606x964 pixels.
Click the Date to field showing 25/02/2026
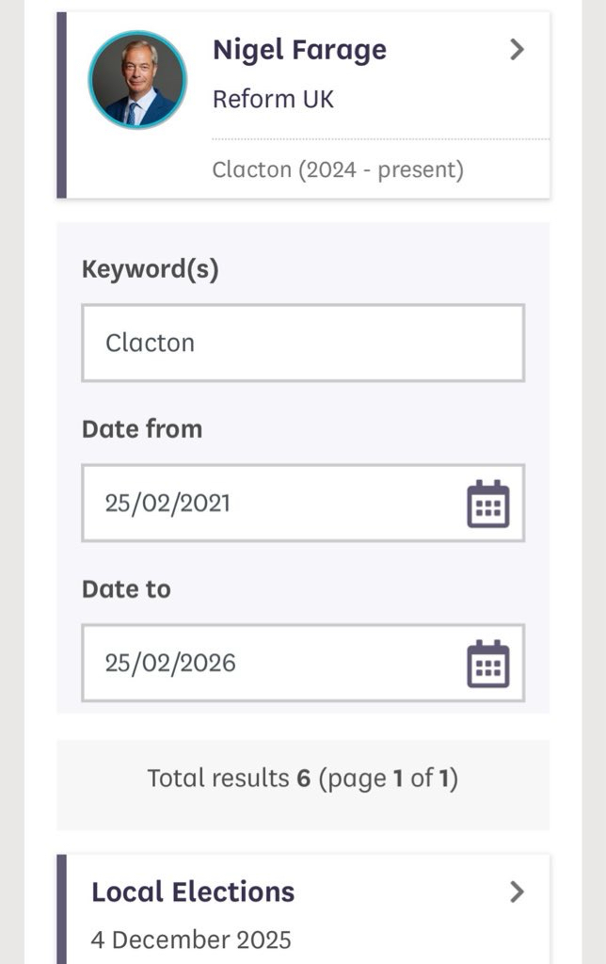[273, 664]
